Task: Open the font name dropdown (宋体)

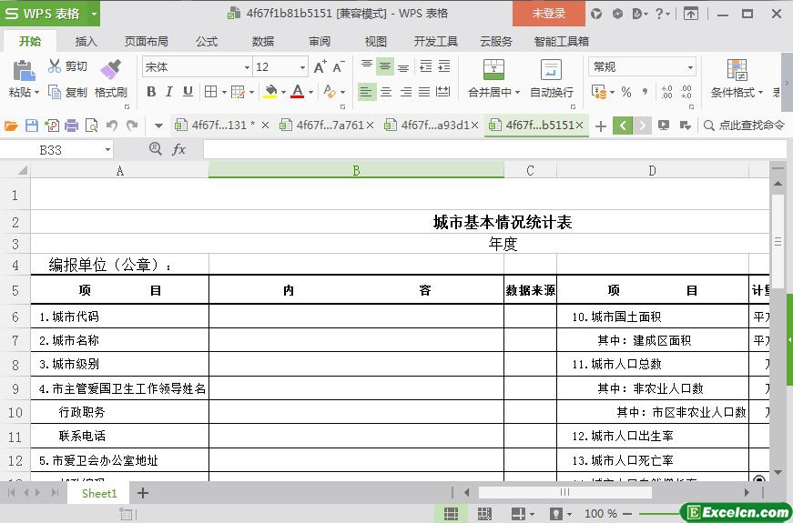Action: point(246,67)
